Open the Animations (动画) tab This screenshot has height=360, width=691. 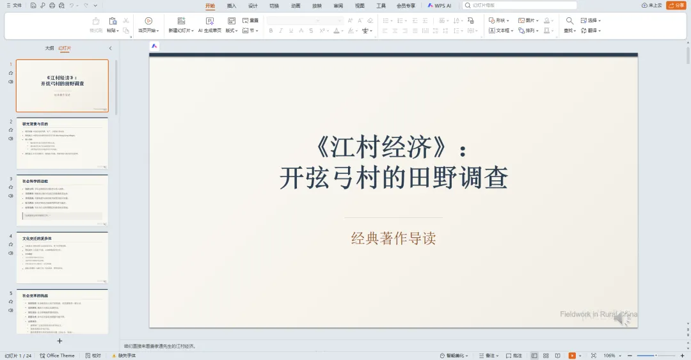click(296, 6)
